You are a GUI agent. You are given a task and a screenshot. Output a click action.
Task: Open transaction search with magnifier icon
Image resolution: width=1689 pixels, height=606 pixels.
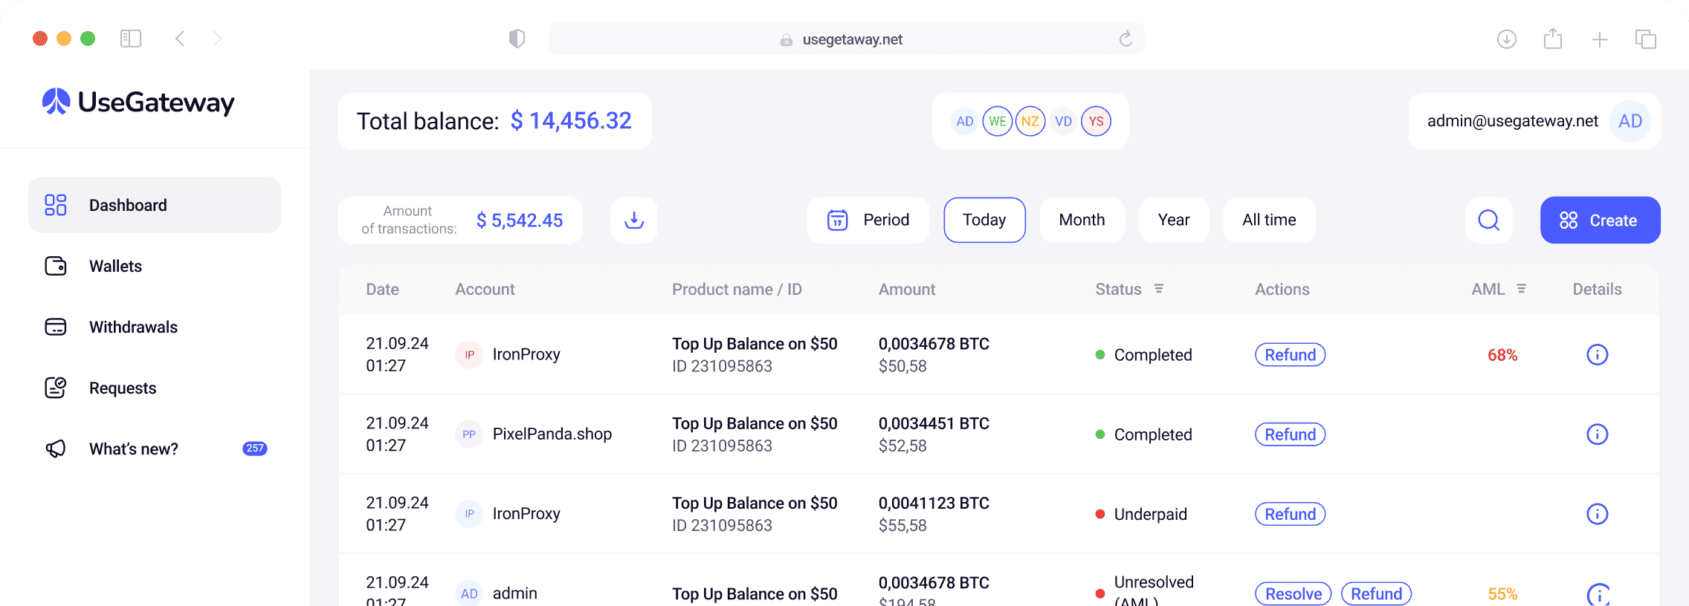coord(1489,220)
